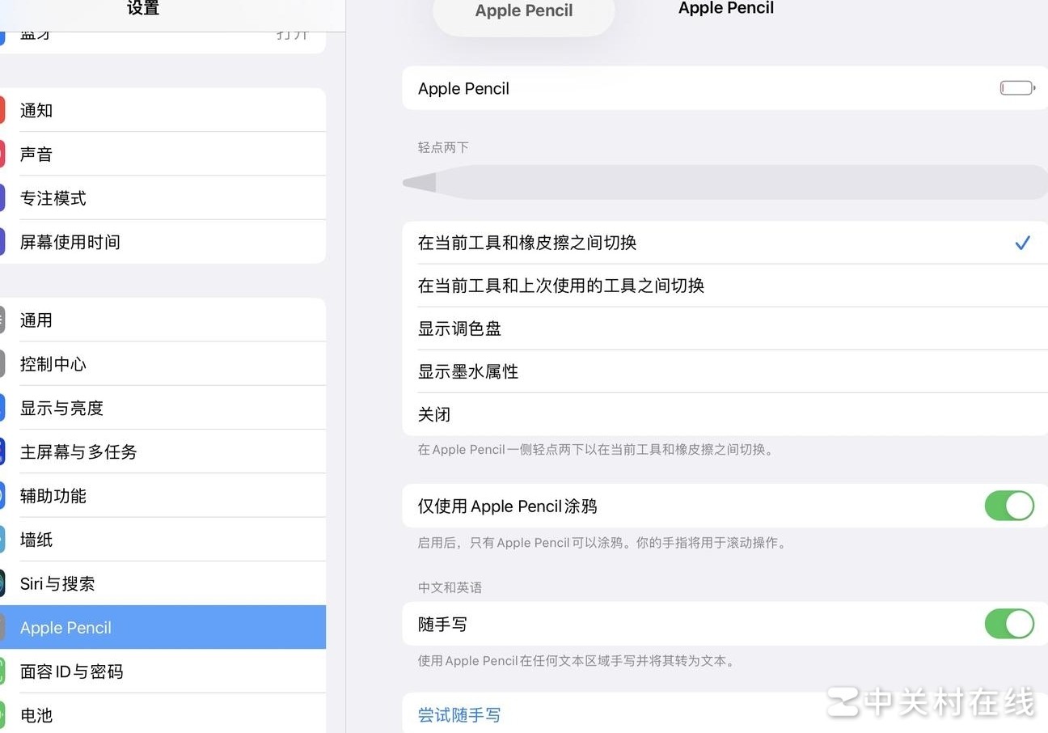Select 在当前工具和上次使用的工具之间切换 option
1048x733 pixels.
(x=561, y=285)
